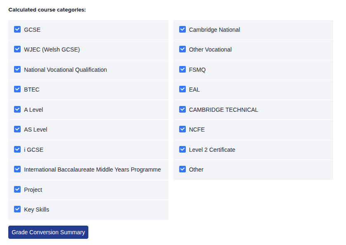Image resolution: width=346 pixels, height=245 pixels.
Task: Click the Key Skills label text
Action: coord(37,210)
